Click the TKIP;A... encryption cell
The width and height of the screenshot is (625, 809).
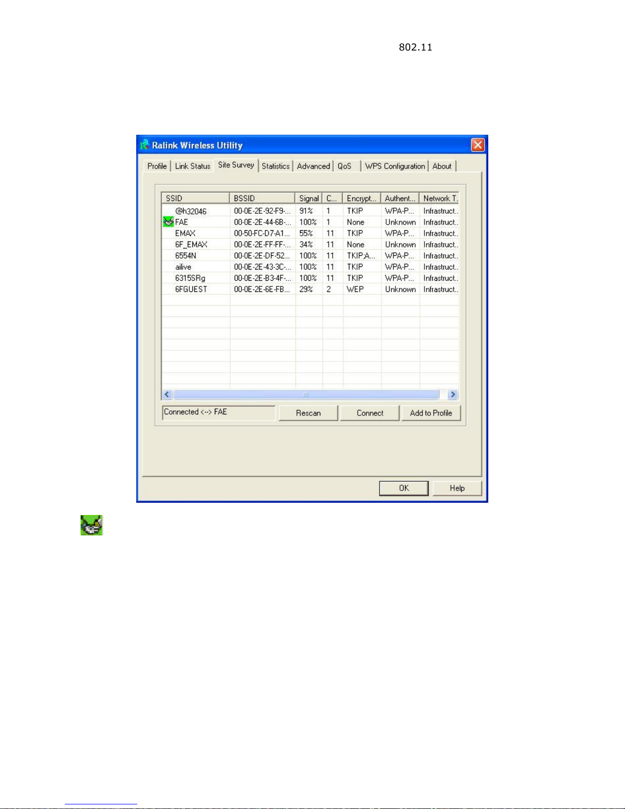tap(361, 256)
